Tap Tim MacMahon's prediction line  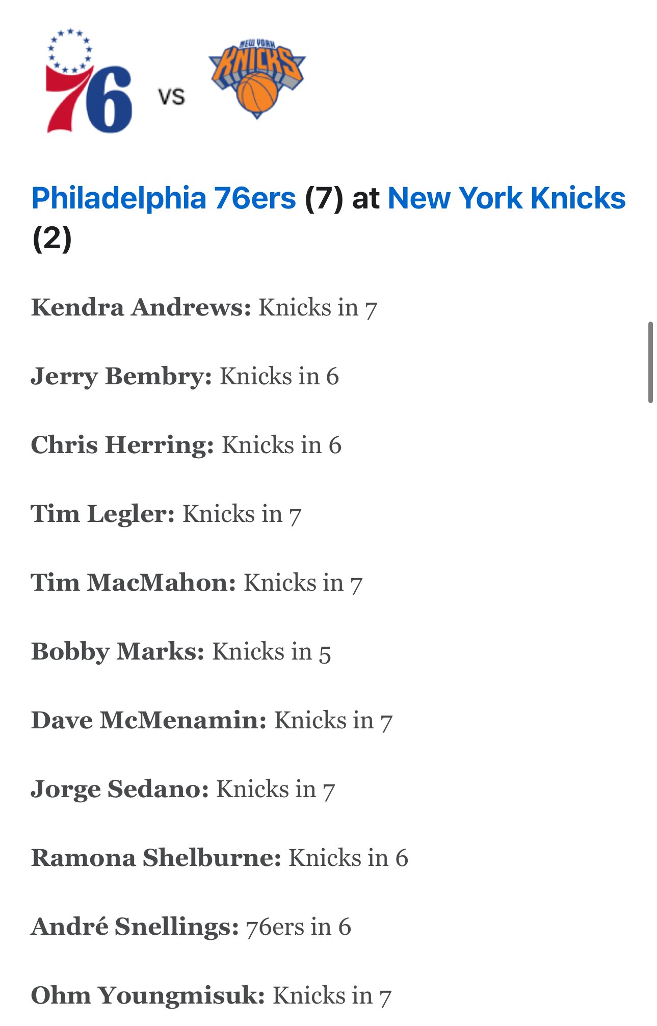coord(197,583)
